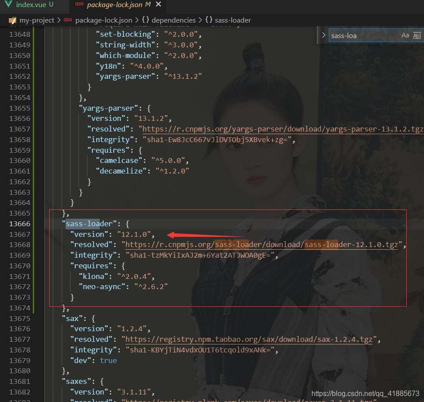Click line number 13666 in the gutter
This screenshot has height=402, width=424.
[19, 224]
